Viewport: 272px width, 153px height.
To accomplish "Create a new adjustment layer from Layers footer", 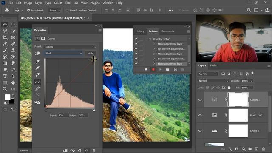I will (x=244, y=149).
